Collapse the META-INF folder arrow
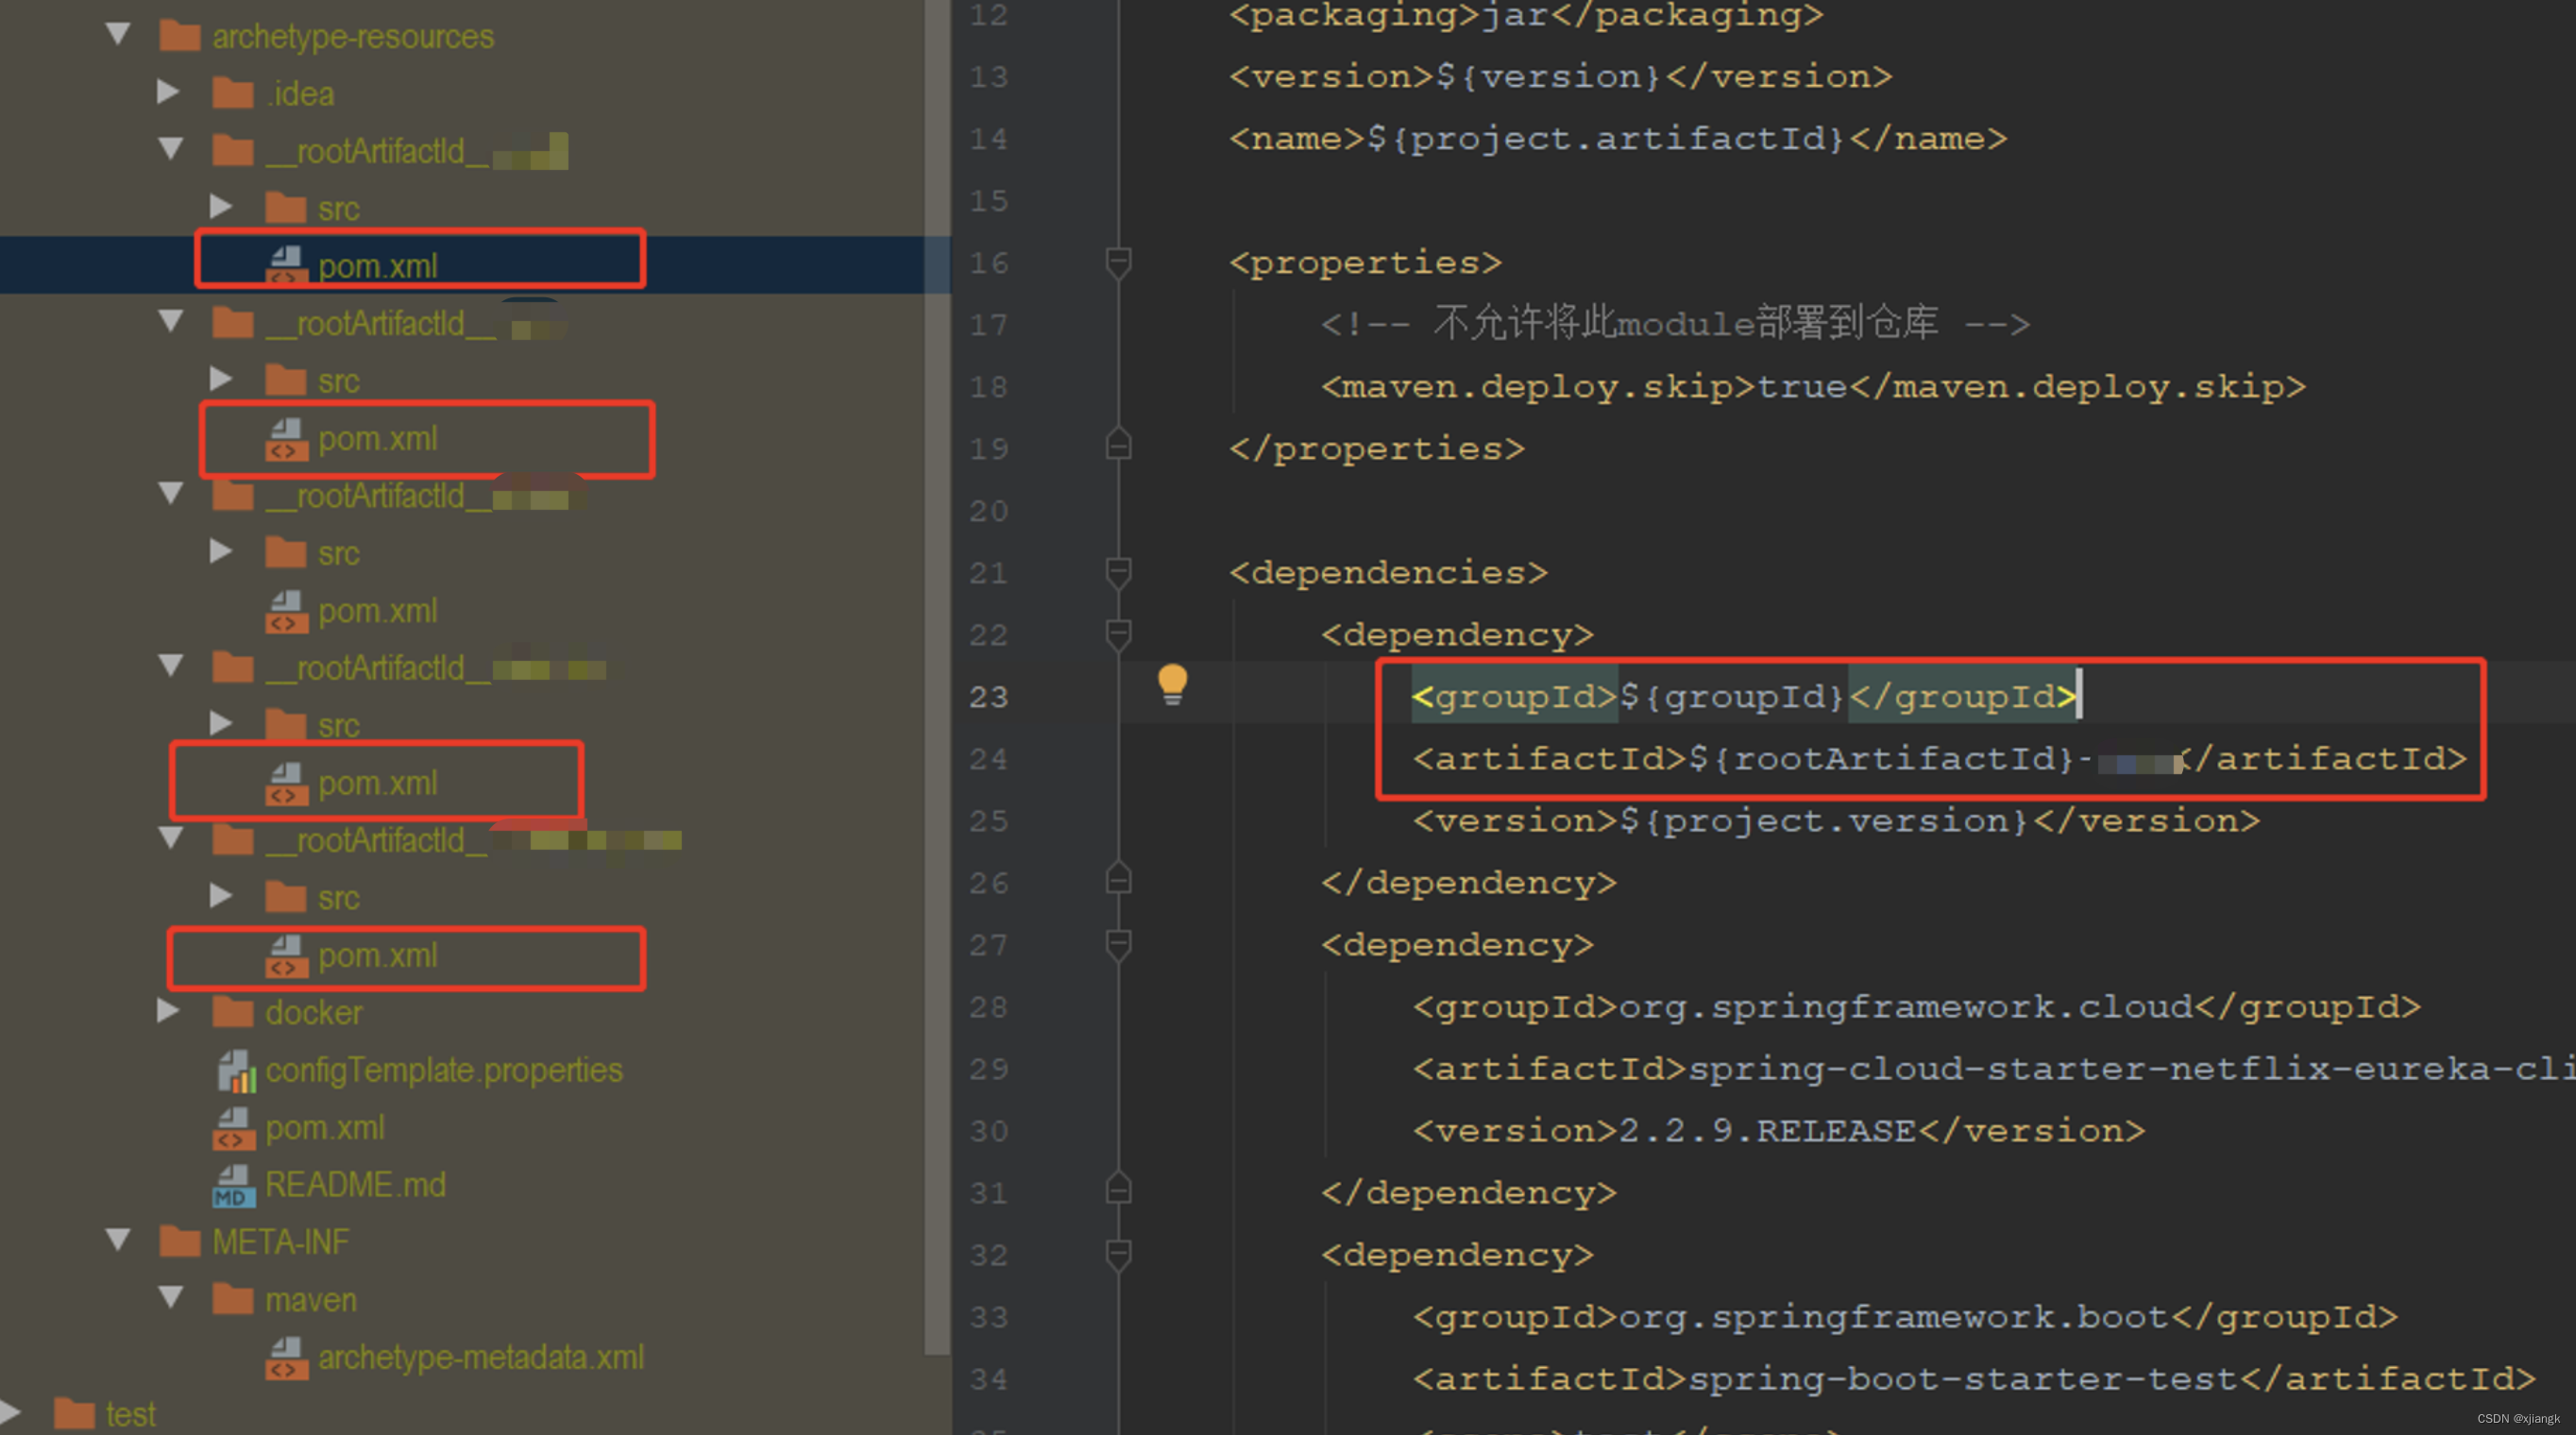 [118, 1241]
